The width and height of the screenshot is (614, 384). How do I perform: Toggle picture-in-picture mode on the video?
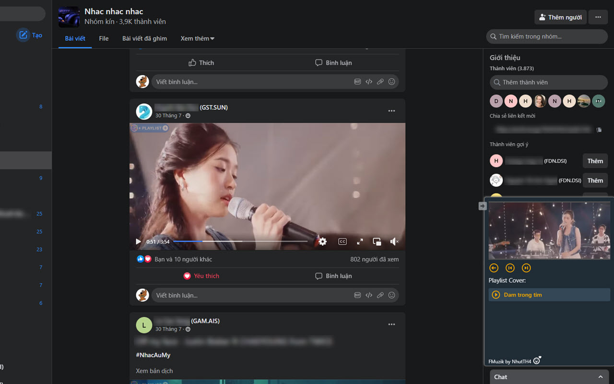(x=377, y=241)
